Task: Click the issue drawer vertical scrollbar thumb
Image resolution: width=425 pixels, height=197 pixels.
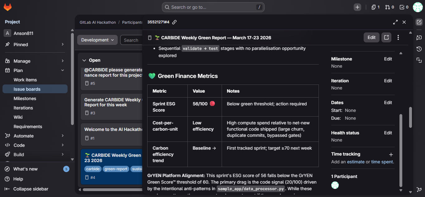Action: coord(410,117)
